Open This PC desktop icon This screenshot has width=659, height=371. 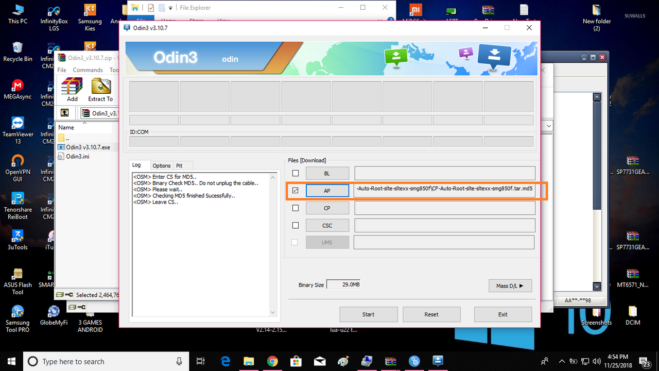tap(18, 14)
